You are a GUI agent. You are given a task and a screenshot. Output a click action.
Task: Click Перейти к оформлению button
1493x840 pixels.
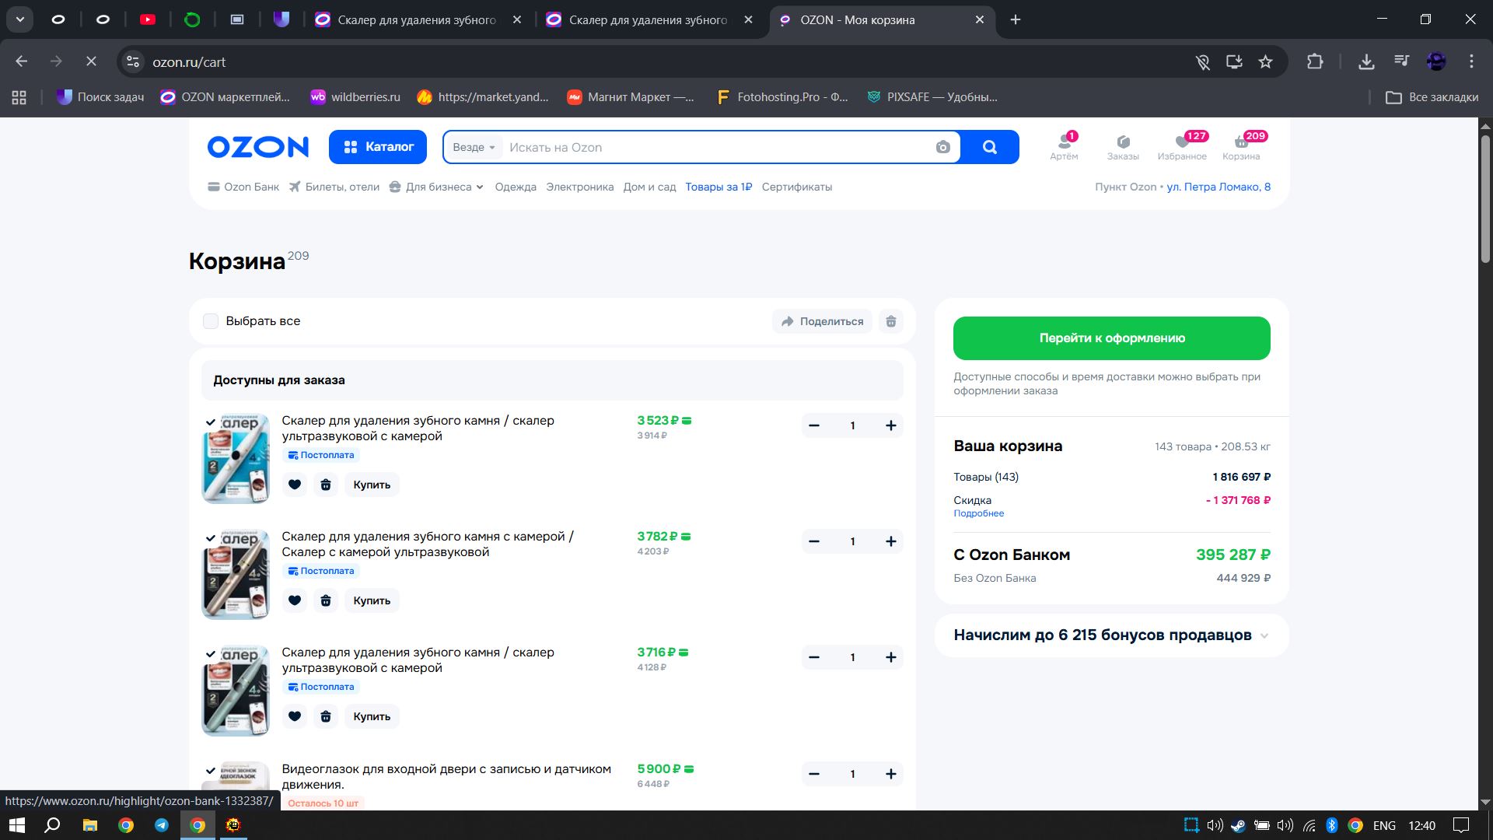1111,338
